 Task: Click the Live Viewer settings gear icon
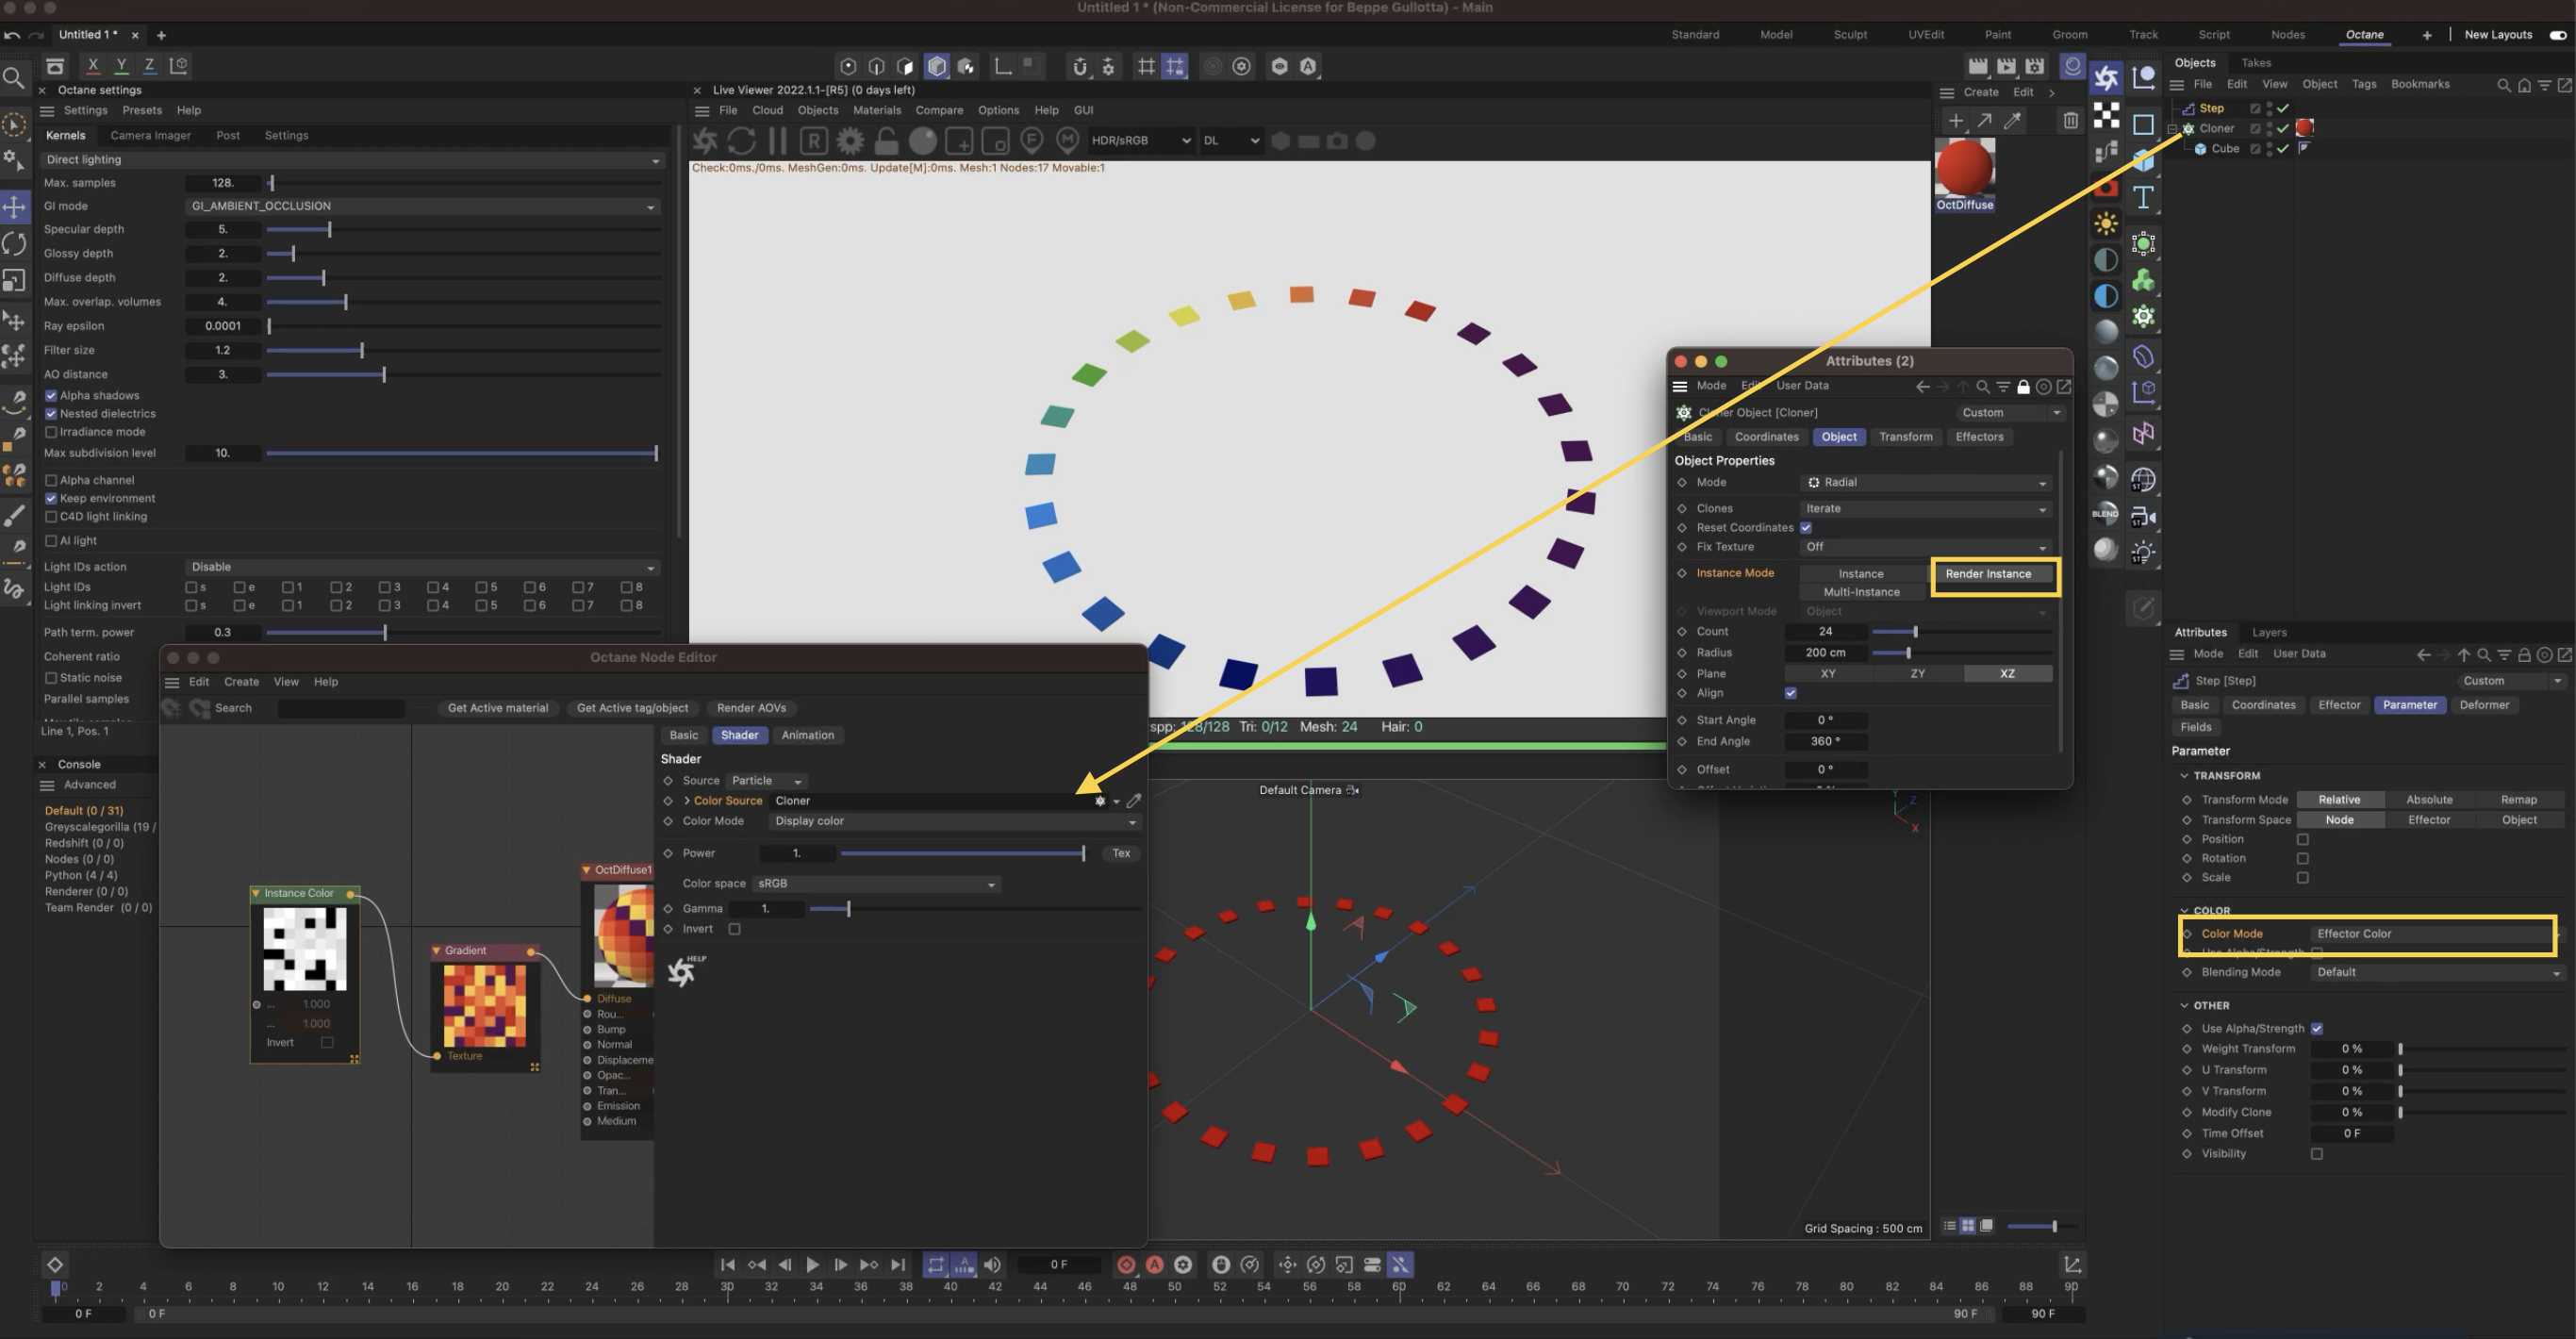coord(850,141)
